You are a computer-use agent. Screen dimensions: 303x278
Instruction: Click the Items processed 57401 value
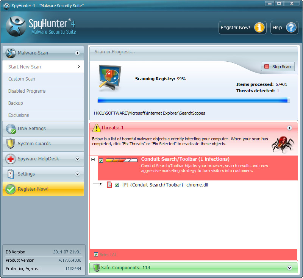(281, 84)
